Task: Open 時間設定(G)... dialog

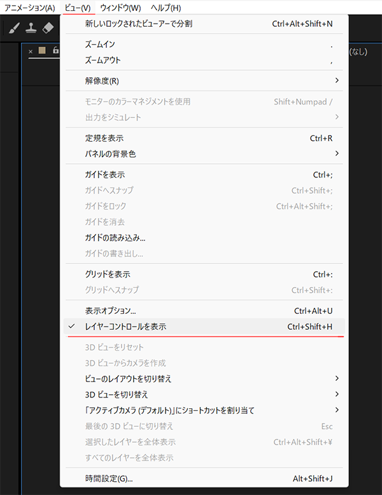Action: (108, 478)
